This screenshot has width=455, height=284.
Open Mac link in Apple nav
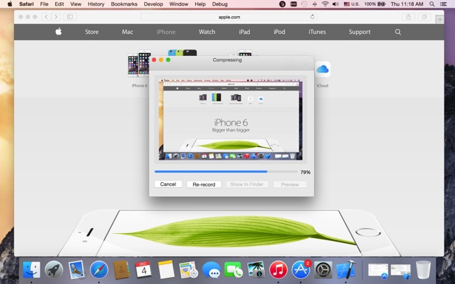[x=127, y=32]
